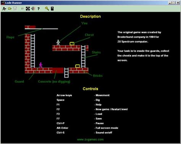Click the "- Dig" description text
The height and width of the screenshot is (144, 181).
(97, 100)
